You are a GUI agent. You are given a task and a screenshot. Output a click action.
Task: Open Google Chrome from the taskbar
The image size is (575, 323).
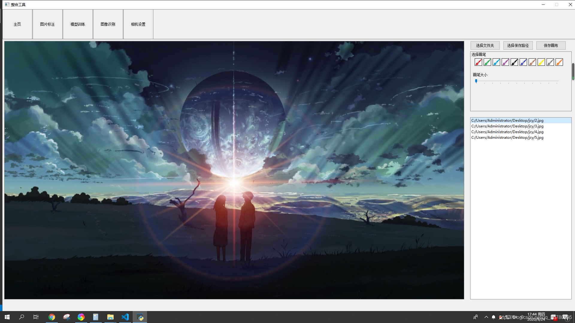52,317
